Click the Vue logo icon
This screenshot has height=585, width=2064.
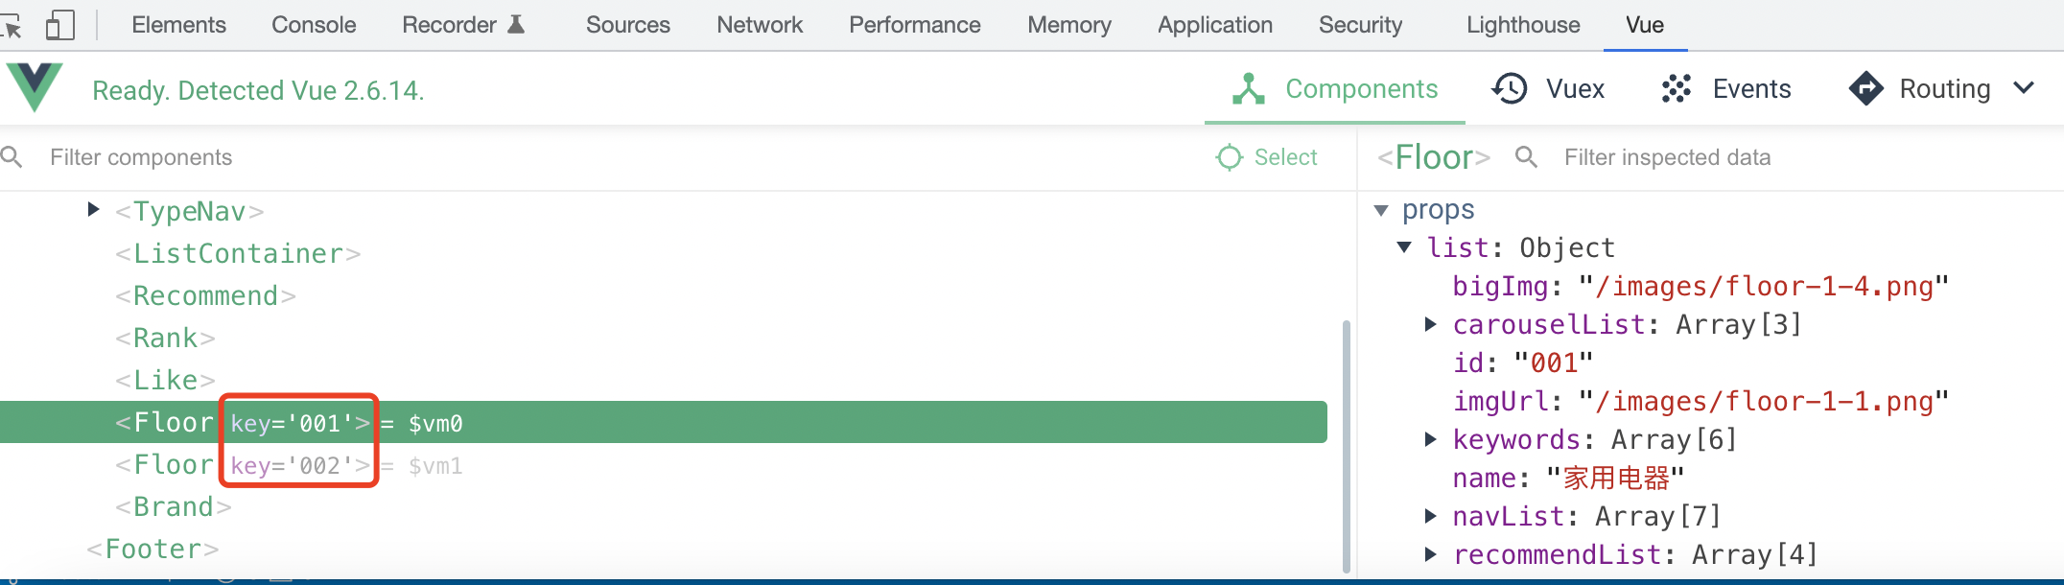pyautogui.click(x=35, y=87)
